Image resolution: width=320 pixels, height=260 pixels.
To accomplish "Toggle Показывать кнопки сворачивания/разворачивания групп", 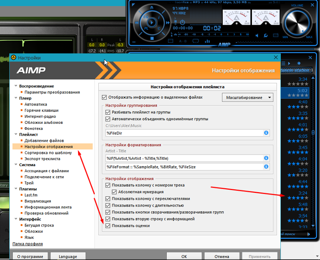I will 108,212.
